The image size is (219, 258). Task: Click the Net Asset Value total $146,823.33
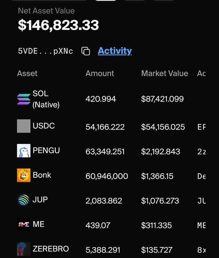tap(59, 25)
